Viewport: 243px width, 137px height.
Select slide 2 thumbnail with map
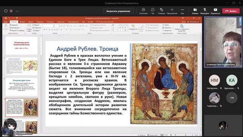[22, 66]
